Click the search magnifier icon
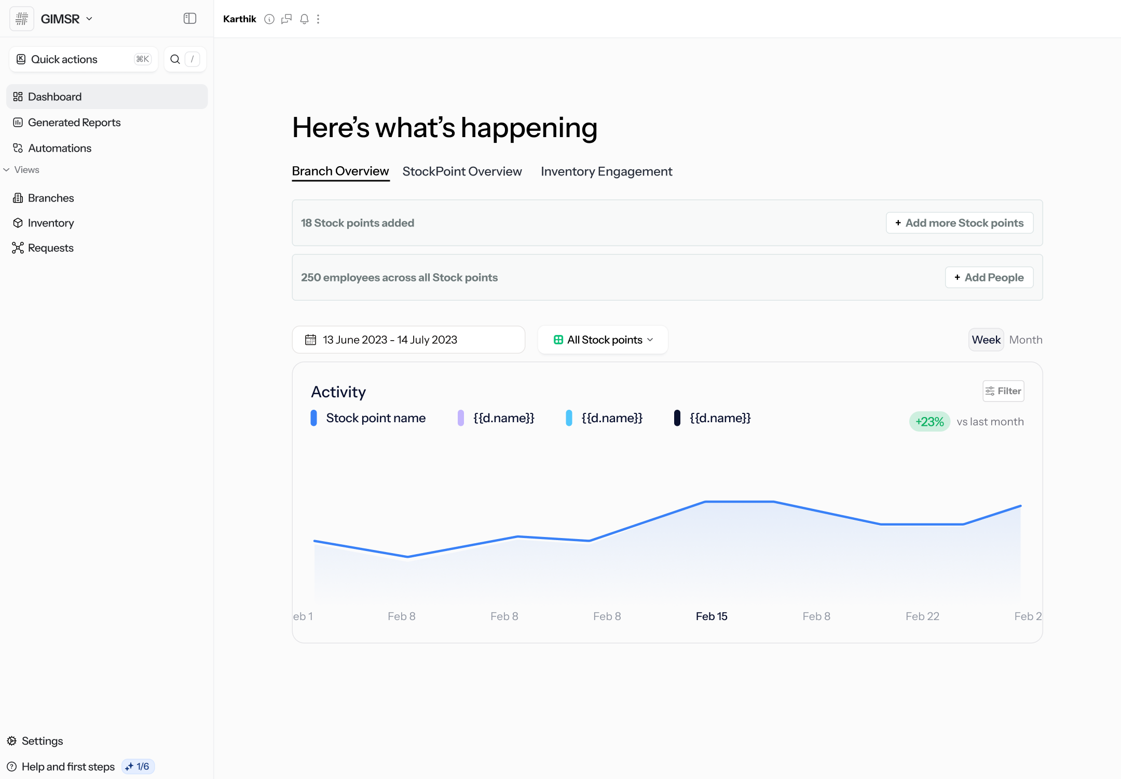1121x779 pixels. [x=176, y=59]
